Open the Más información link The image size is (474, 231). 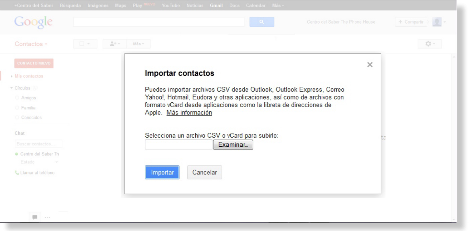click(x=189, y=113)
